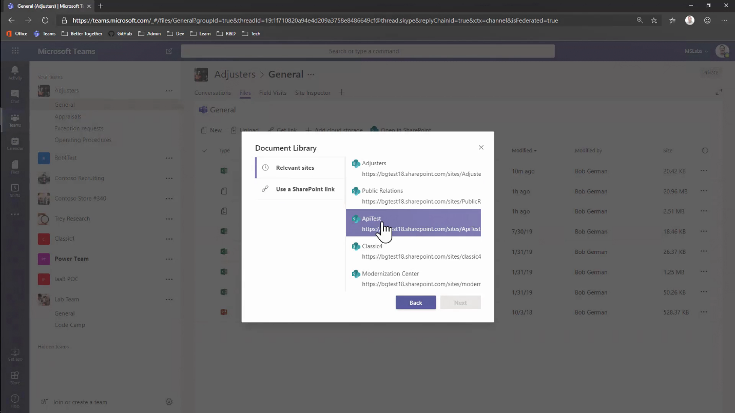Open the Teams icon in the app rail
This screenshot has width=735, height=413.
15,120
